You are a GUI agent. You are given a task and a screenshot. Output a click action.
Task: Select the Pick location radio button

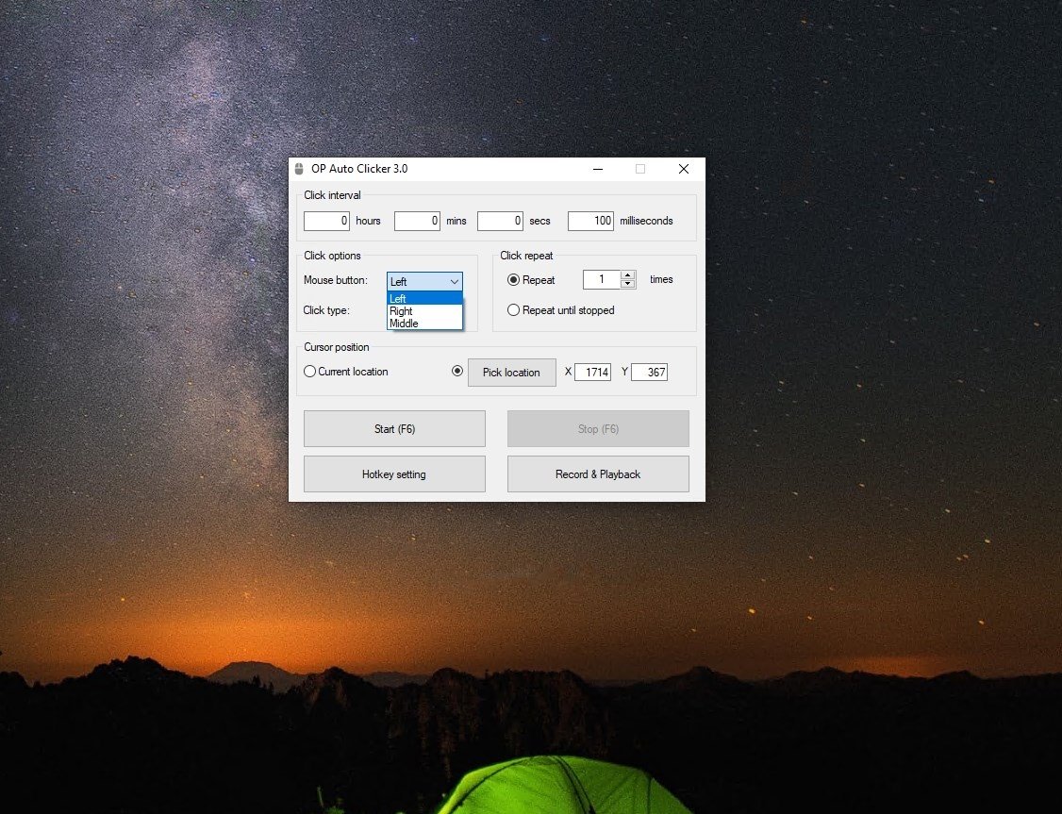click(x=457, y=371)
